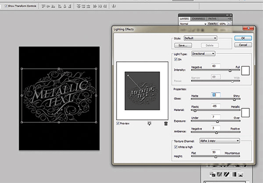Image resolution: width=263 pixels, height=183 pixels.
Task: Click the Lighting Effects preview thumbnail
Action: pos(142,91)
